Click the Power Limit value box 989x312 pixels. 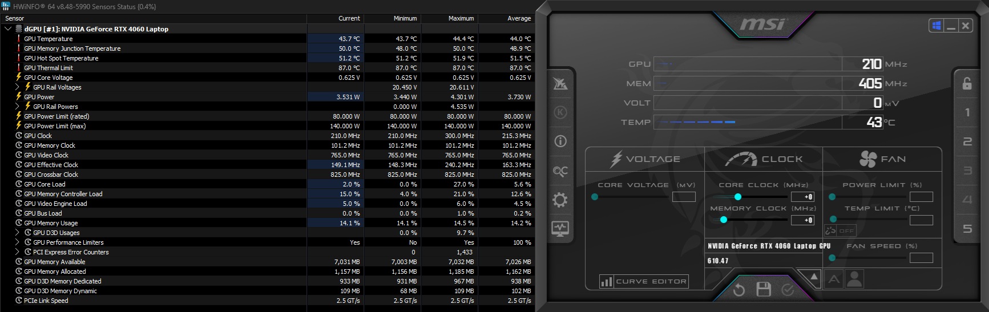[x=921, y=197]
